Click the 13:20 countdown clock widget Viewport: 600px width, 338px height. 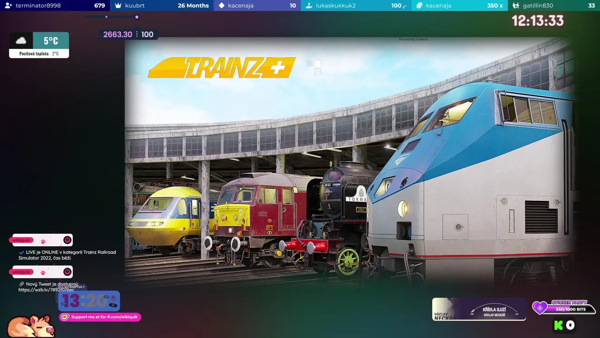[89, 300]
